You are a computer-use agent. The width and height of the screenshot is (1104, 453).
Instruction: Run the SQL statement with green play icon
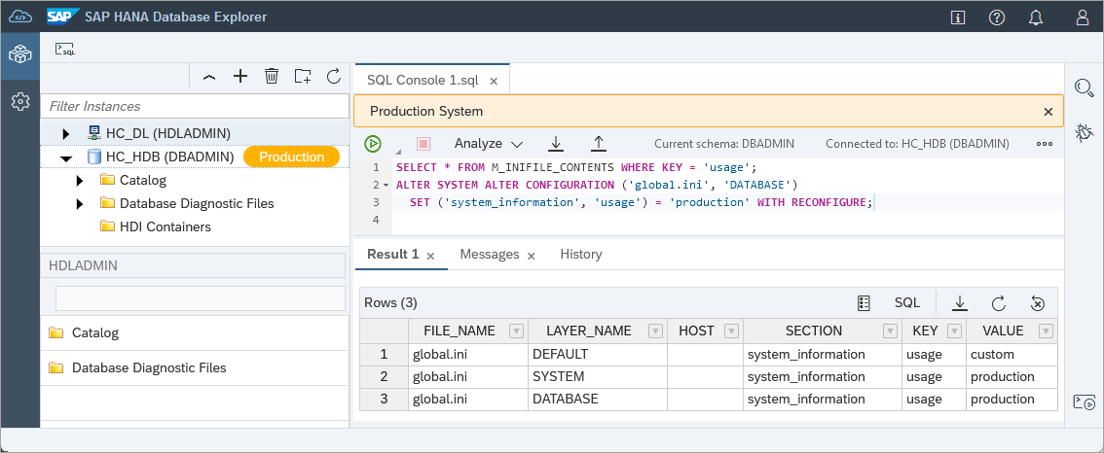pyautogui.click(x=373, y=144)
